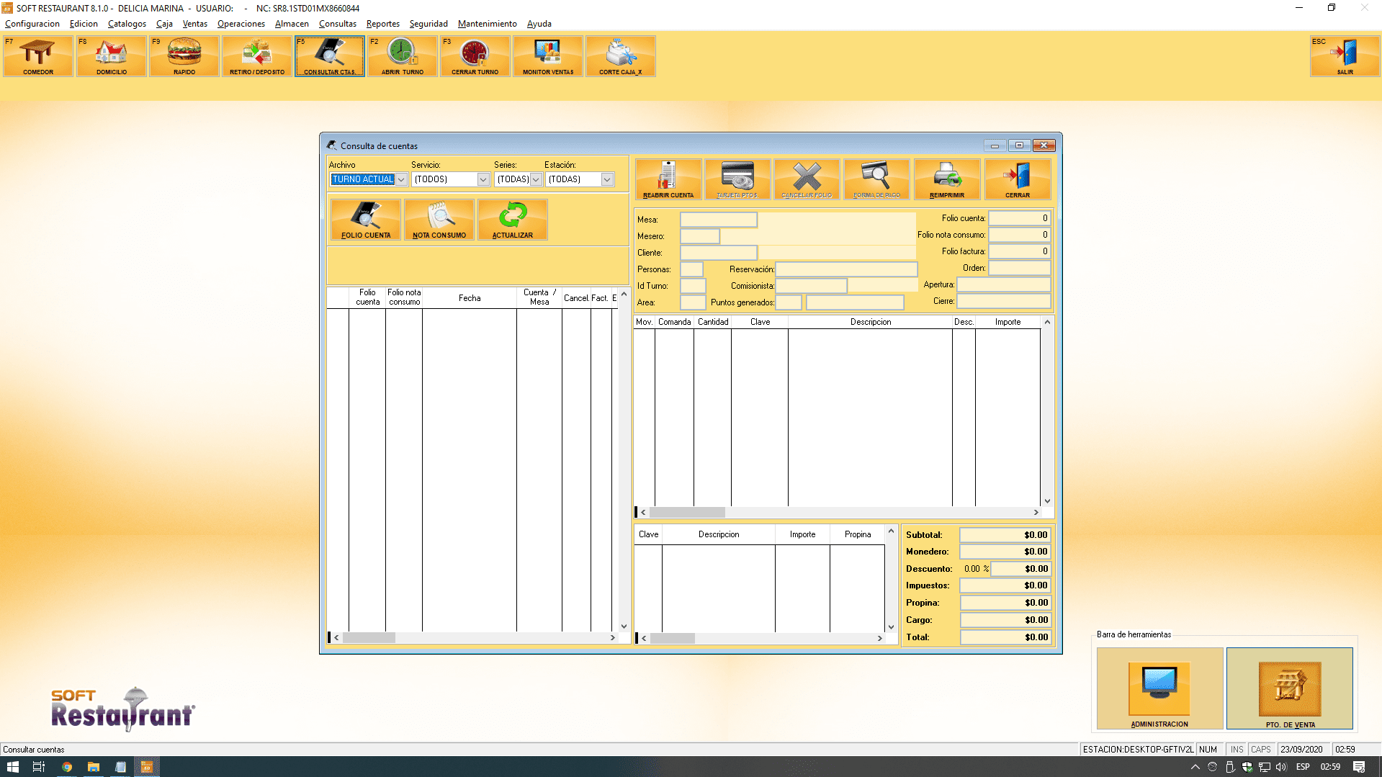1382x777 pixels.
Task: Launch the Rapido fast service icon
Action: pyautogui.click(x=184, y=56)
